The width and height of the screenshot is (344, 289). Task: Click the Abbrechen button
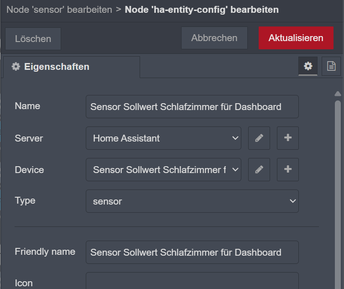[x=214, y=38]
